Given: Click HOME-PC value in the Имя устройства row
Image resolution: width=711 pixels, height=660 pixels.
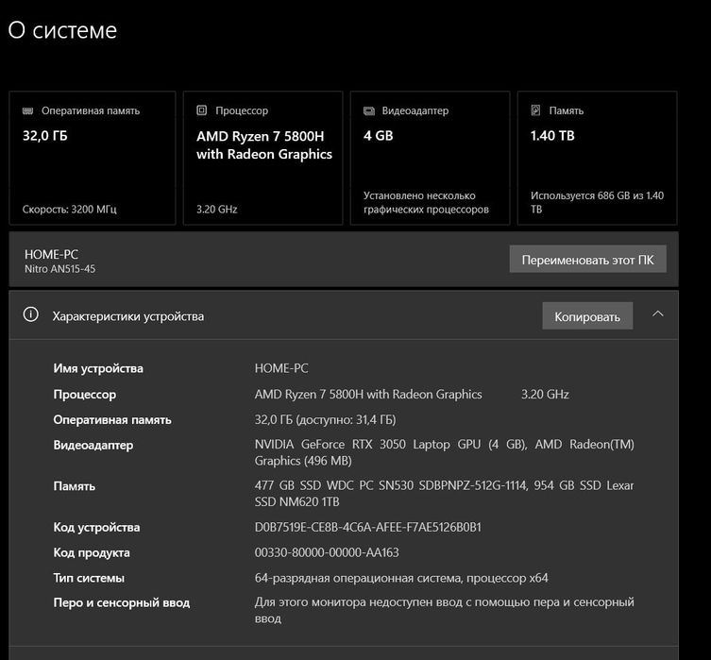Looking at the screenshot, I should 281,368.
